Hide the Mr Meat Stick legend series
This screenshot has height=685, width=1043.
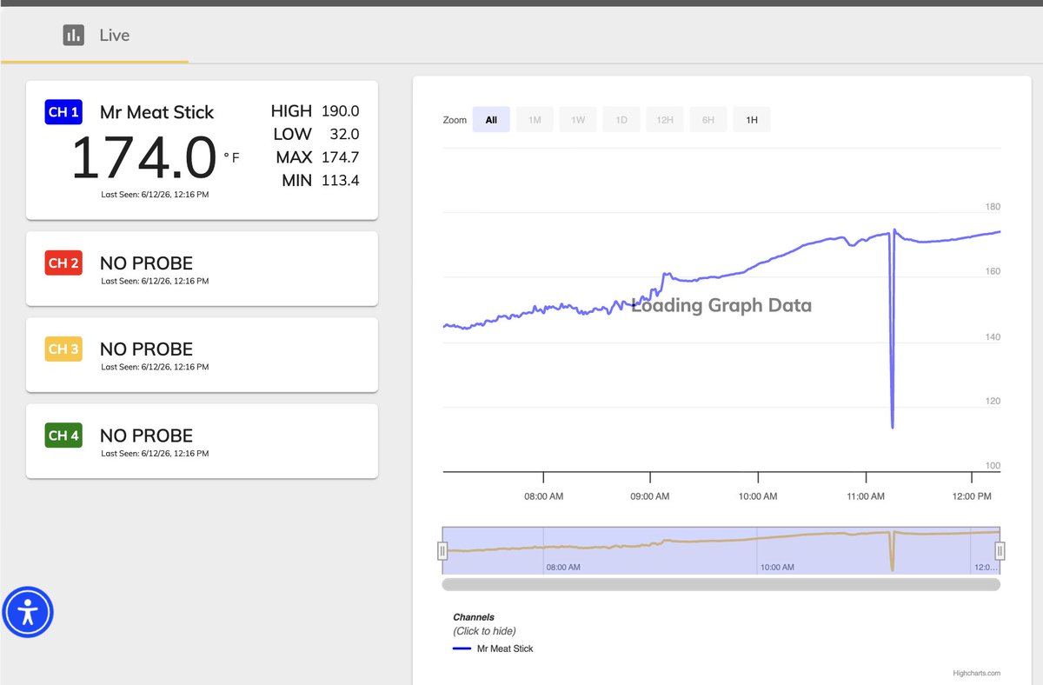[x=493, y=648]
